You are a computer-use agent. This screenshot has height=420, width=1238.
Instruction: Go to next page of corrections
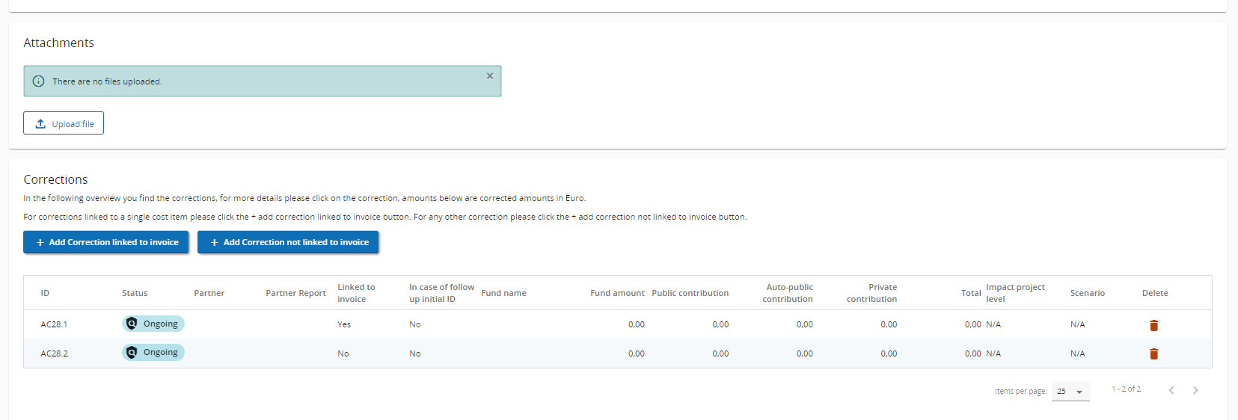coord(1195,390)
